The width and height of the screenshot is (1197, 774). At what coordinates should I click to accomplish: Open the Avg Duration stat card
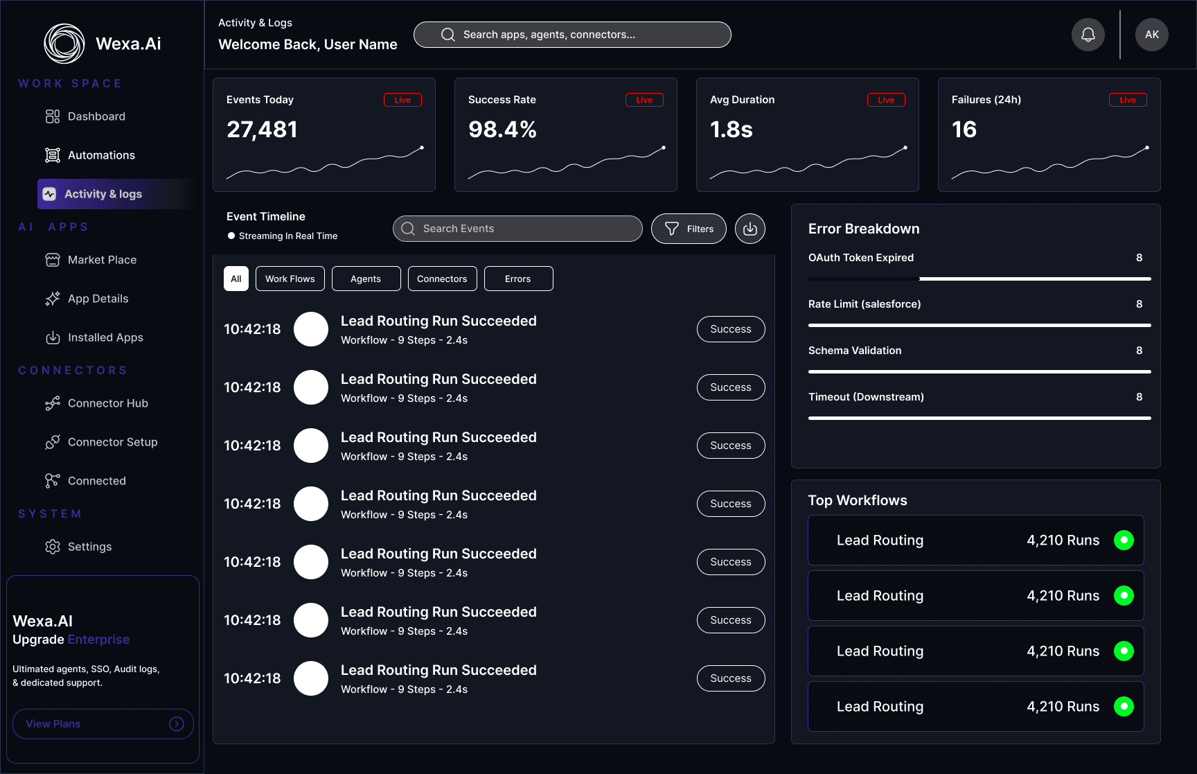point(808,134)
